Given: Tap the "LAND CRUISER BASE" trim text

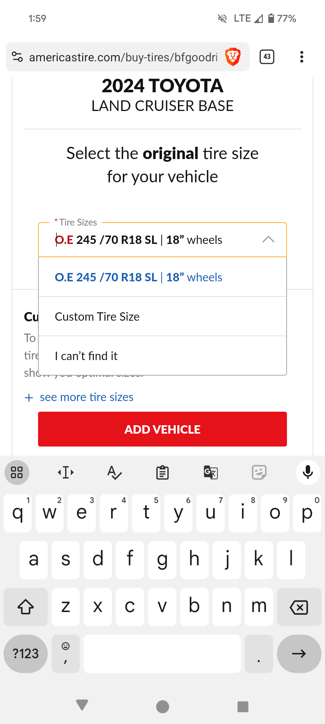Looking at the screenshot, I should [x=162, y=106].
